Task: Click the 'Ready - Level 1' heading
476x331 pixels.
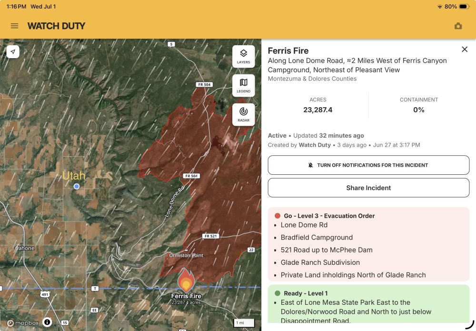Action: point(306,293)
